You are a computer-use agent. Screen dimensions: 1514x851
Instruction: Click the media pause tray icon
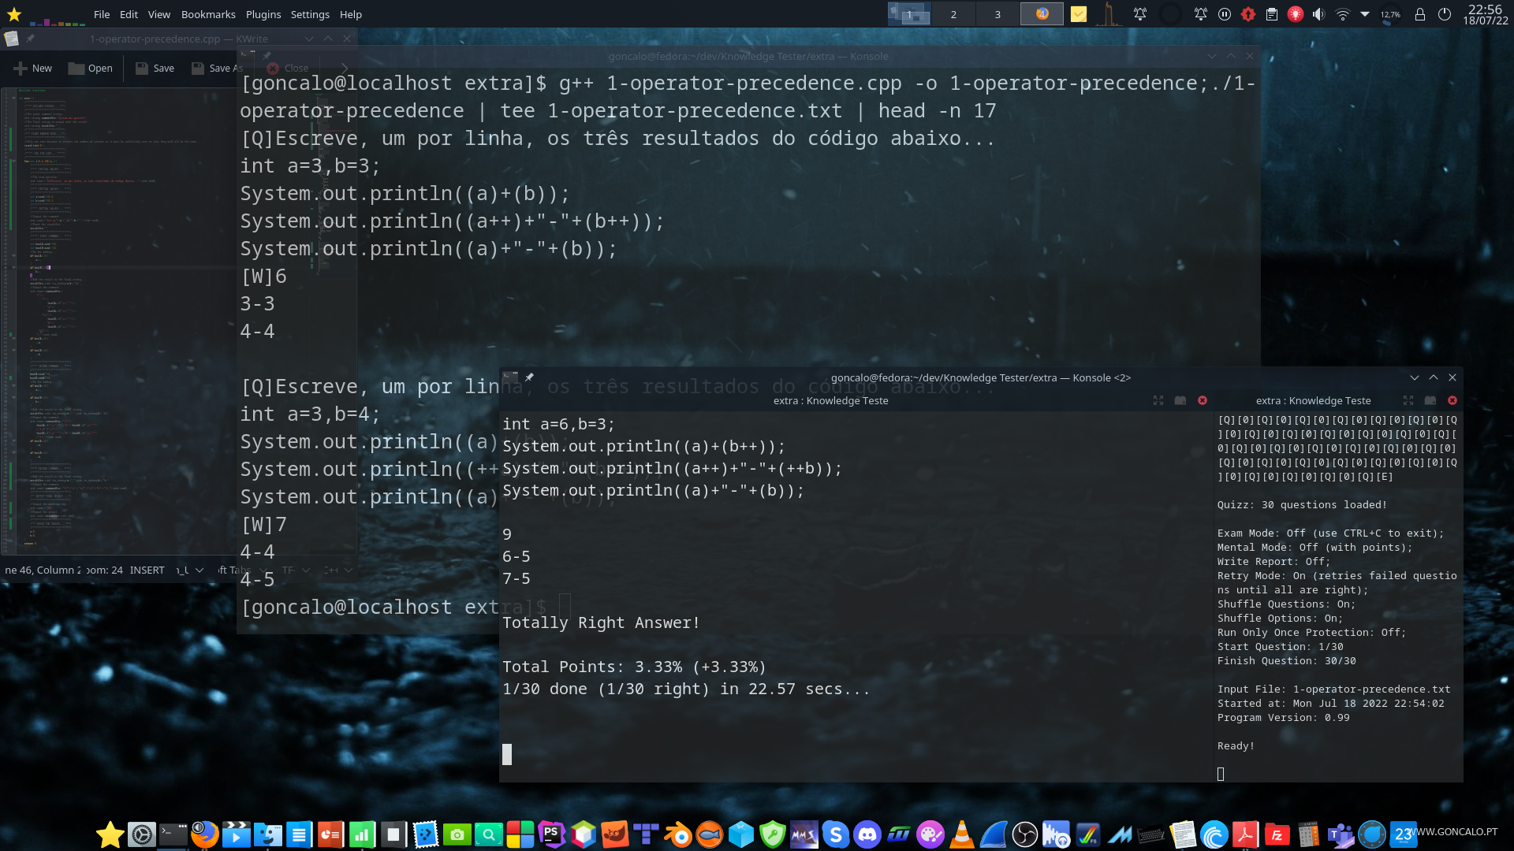[1225, 14]
